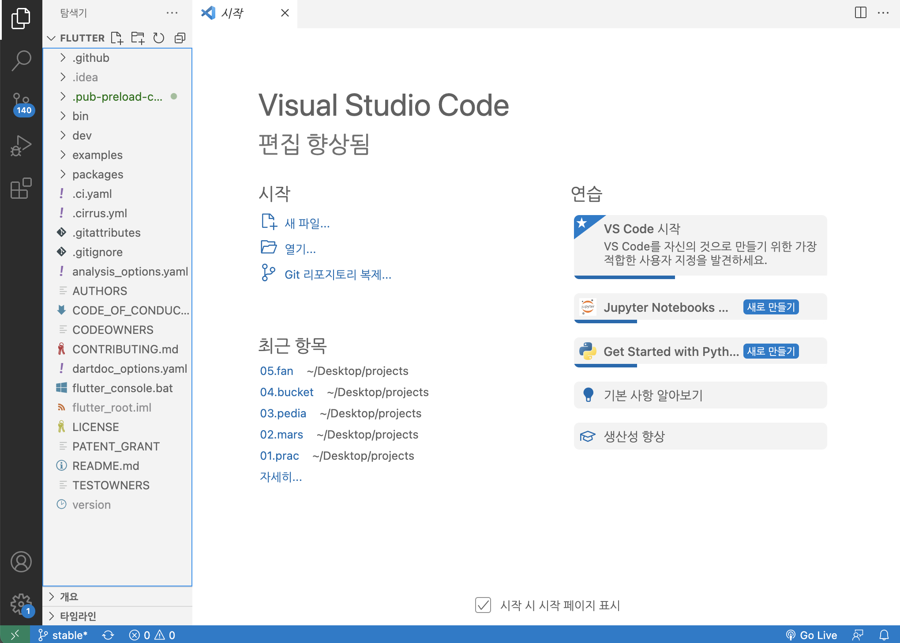
Task: Open README.md file
Action: coord(117,466)
